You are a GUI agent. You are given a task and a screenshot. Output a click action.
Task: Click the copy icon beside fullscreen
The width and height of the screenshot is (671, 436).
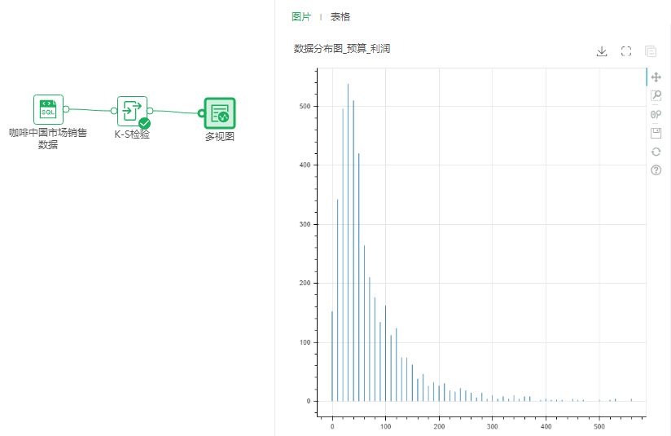point(651,51)
